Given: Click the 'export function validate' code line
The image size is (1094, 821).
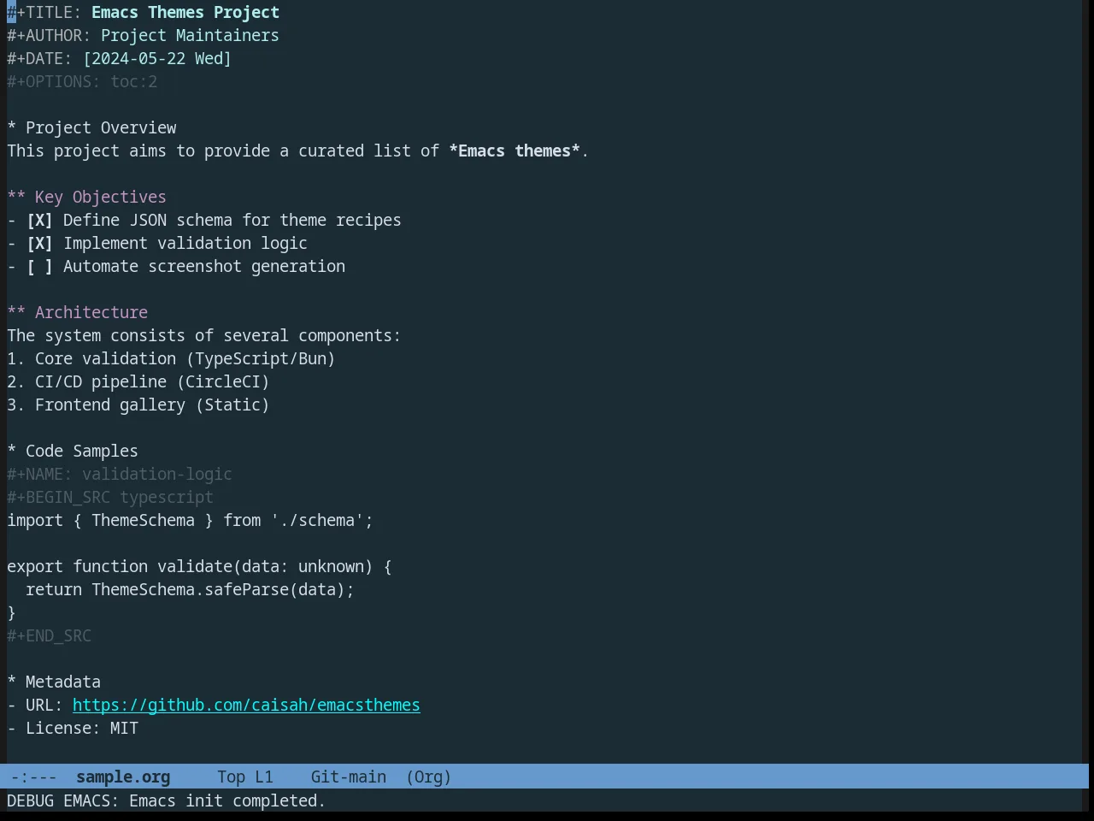Looking at the screenshot, I should click(x=199, y=566).
